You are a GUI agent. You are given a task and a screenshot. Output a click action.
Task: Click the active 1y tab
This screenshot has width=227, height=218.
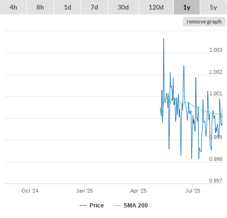187,7
